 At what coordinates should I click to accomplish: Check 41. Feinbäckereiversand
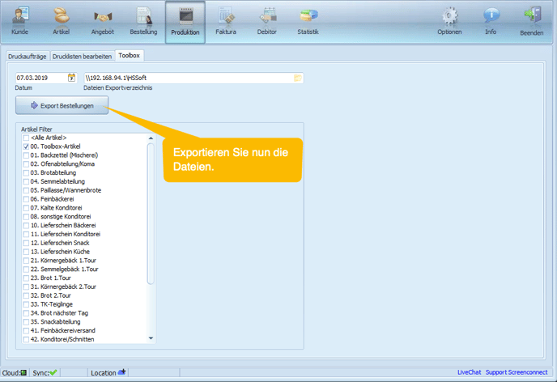point(26,330)
